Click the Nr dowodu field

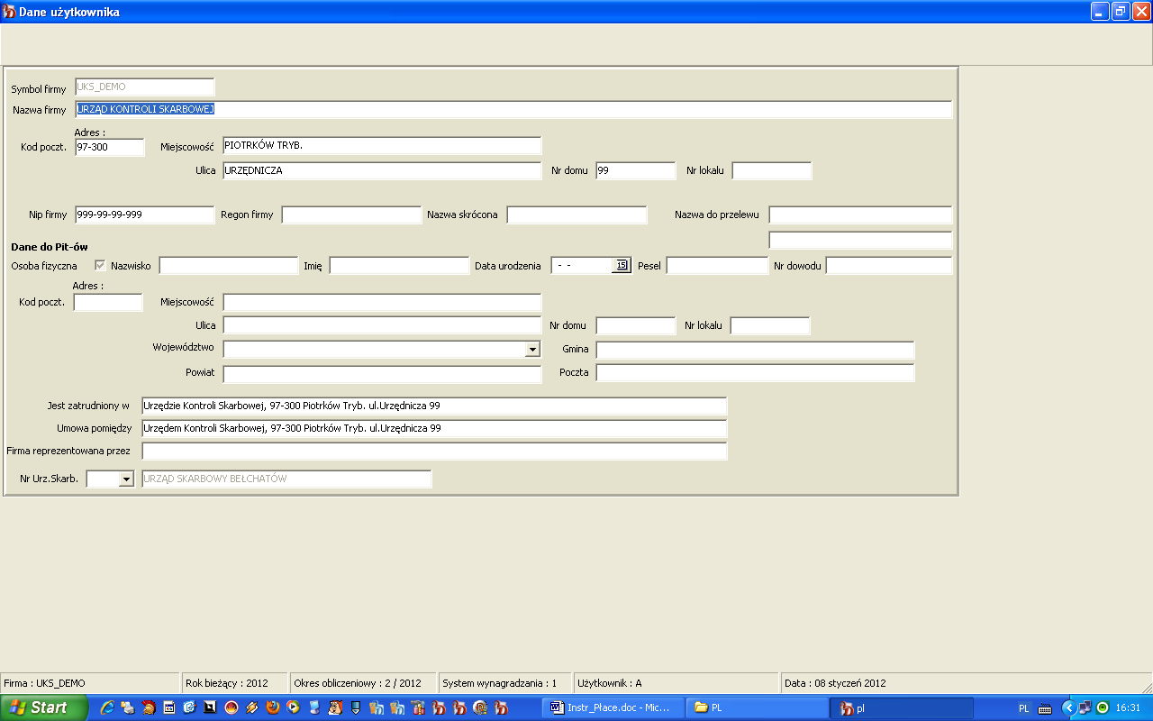click(x=889, y=266)
